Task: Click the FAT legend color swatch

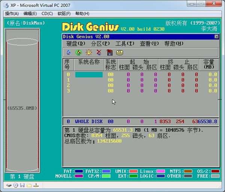Action: [79, 171]
